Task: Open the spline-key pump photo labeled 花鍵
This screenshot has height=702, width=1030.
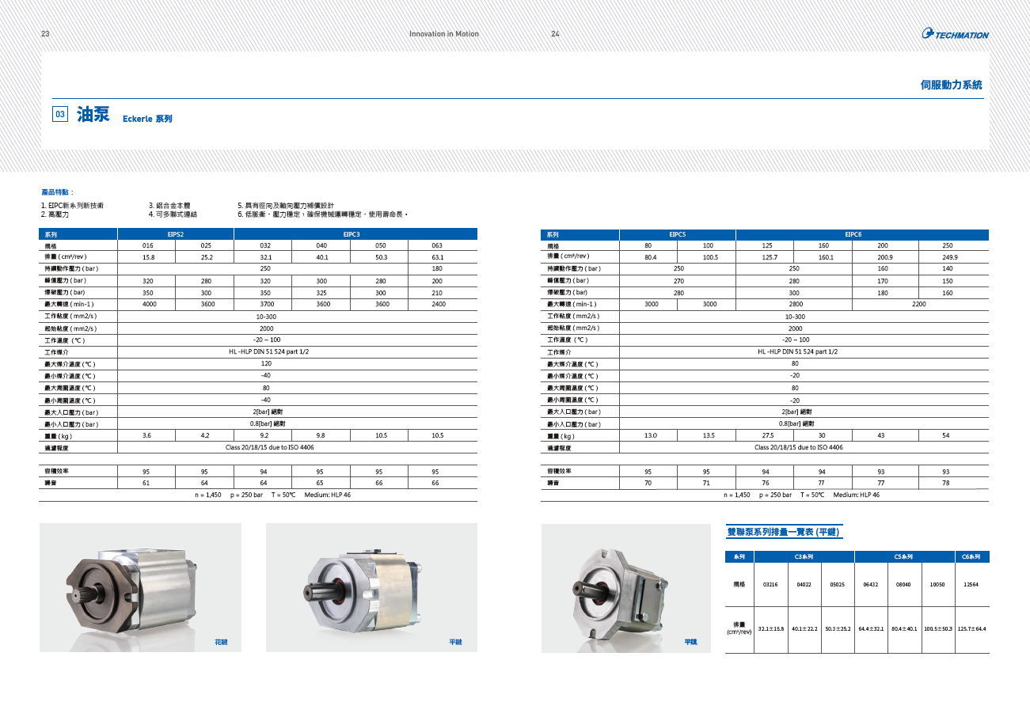Action: coord(140,588)
